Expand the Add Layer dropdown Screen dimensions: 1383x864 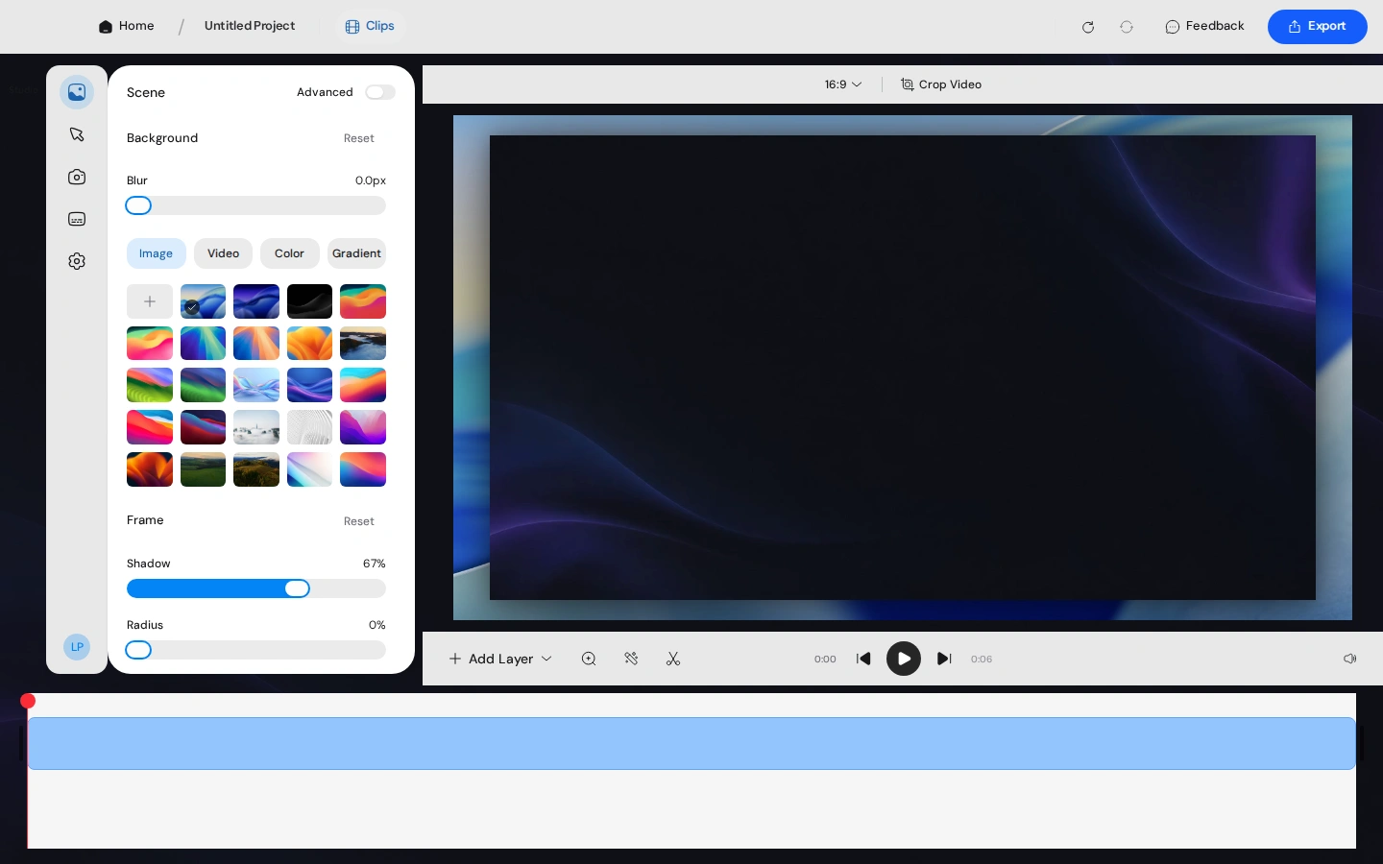(500, 659)
